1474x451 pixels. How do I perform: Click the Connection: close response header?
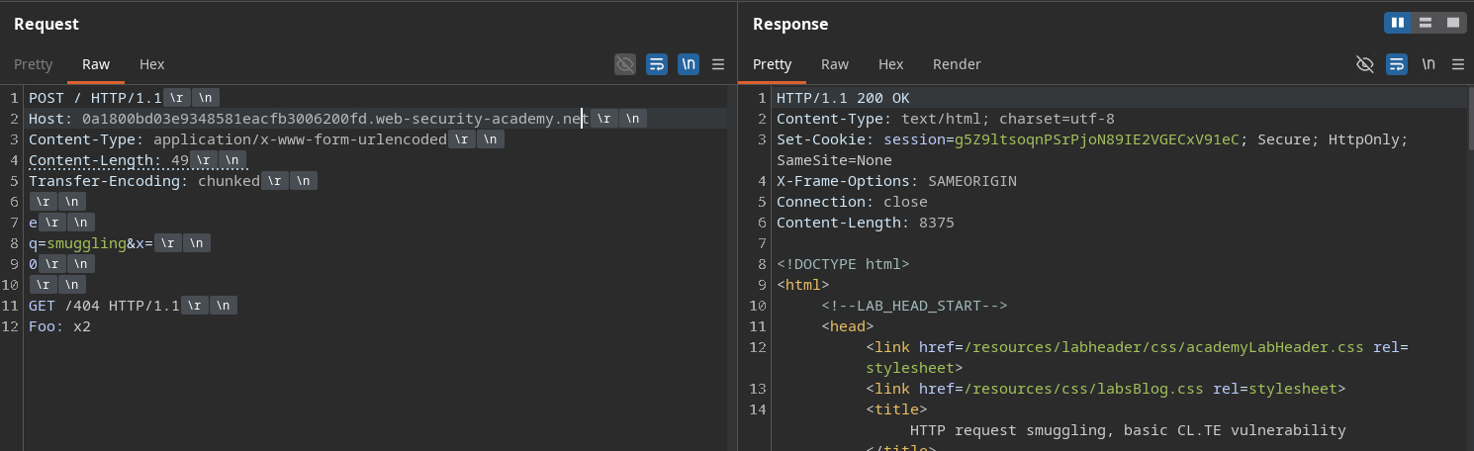852,202
